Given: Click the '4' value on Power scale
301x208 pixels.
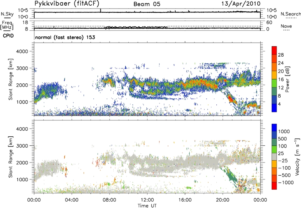Looking at the screenshot, I should pyautogui.click(x=280, y=104).
